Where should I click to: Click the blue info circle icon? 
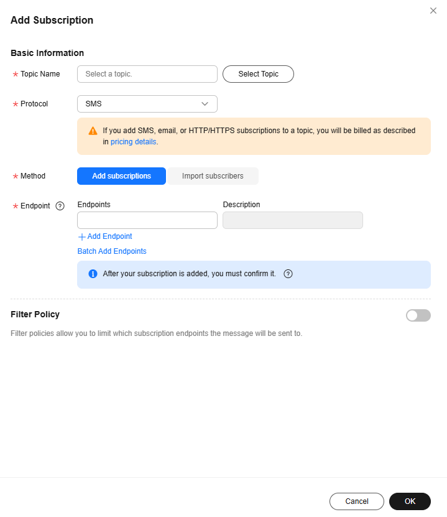93,274
